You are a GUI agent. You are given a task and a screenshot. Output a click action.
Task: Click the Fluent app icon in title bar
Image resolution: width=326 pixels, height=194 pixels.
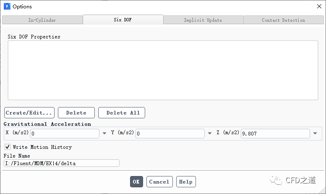click(x=7, y=6)
